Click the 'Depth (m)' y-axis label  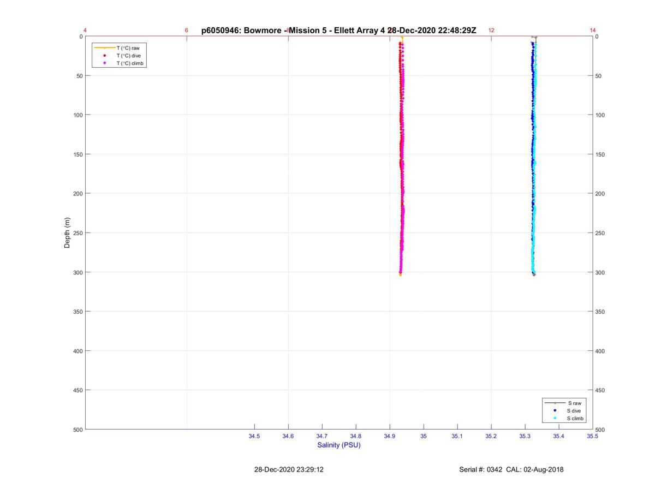coord(67,233)
